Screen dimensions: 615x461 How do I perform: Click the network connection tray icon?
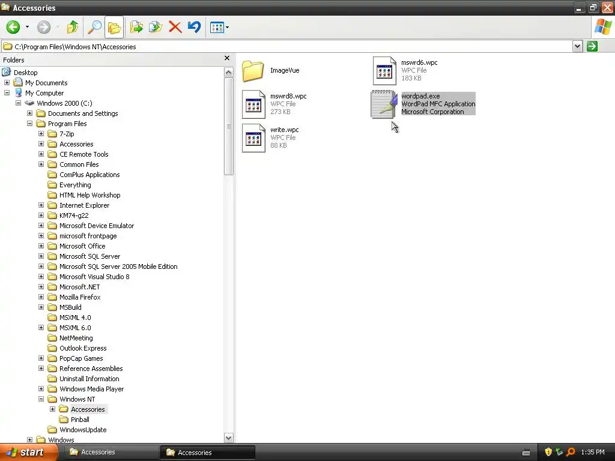559,453
